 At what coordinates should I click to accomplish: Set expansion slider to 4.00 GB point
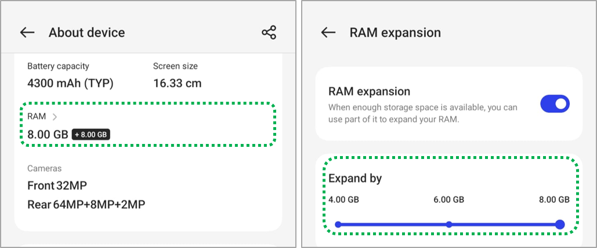338,224
